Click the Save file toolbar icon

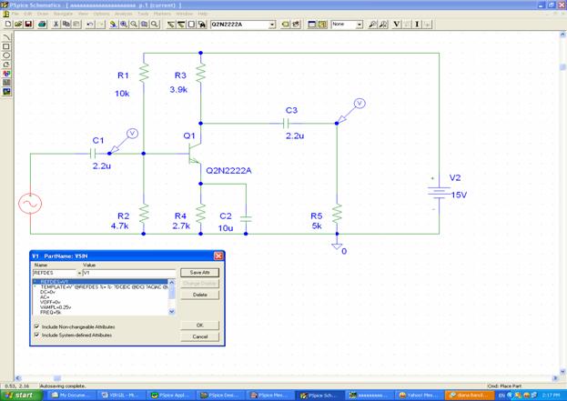(x=30, y=25)
